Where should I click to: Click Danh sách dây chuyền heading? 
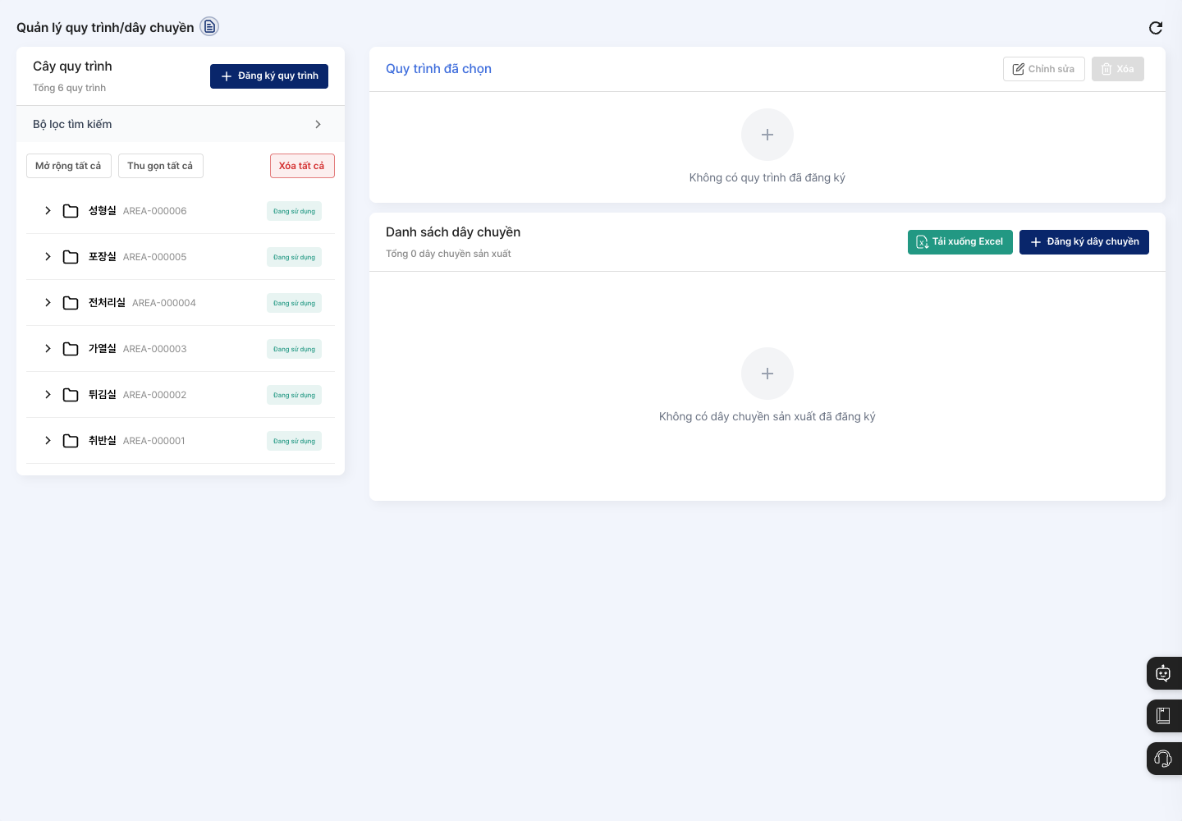coord(453,232)
